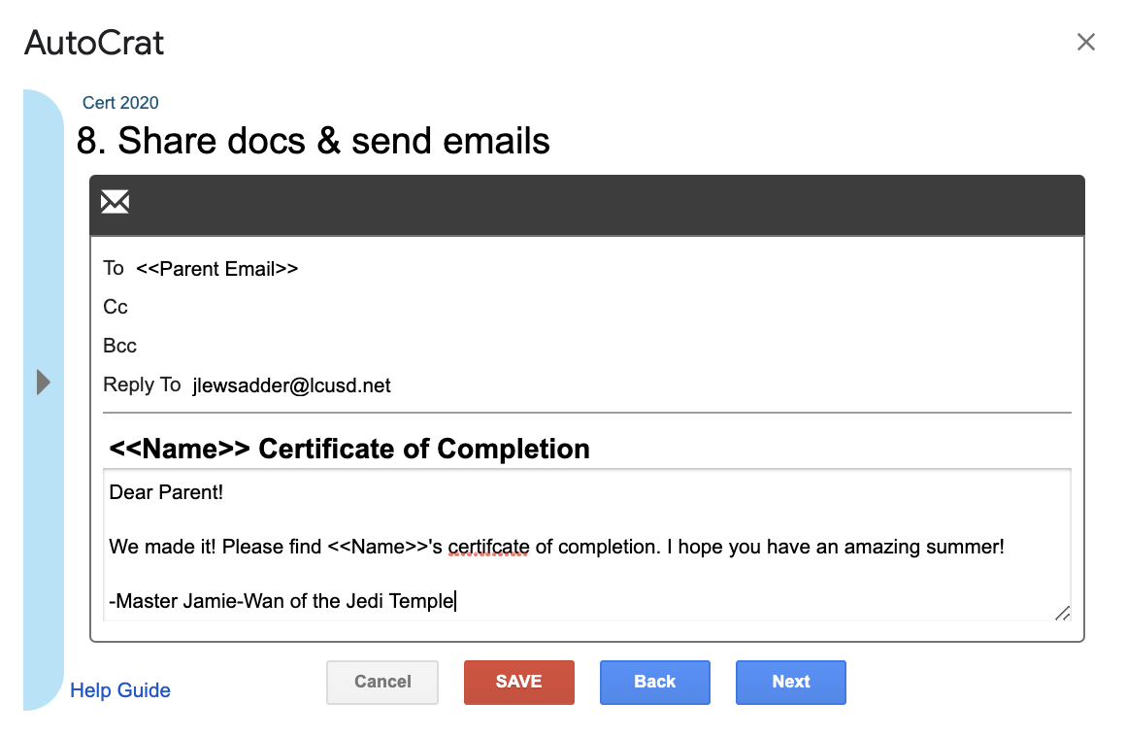
Task: Advance with the Next button
Action: pos(791,683)
